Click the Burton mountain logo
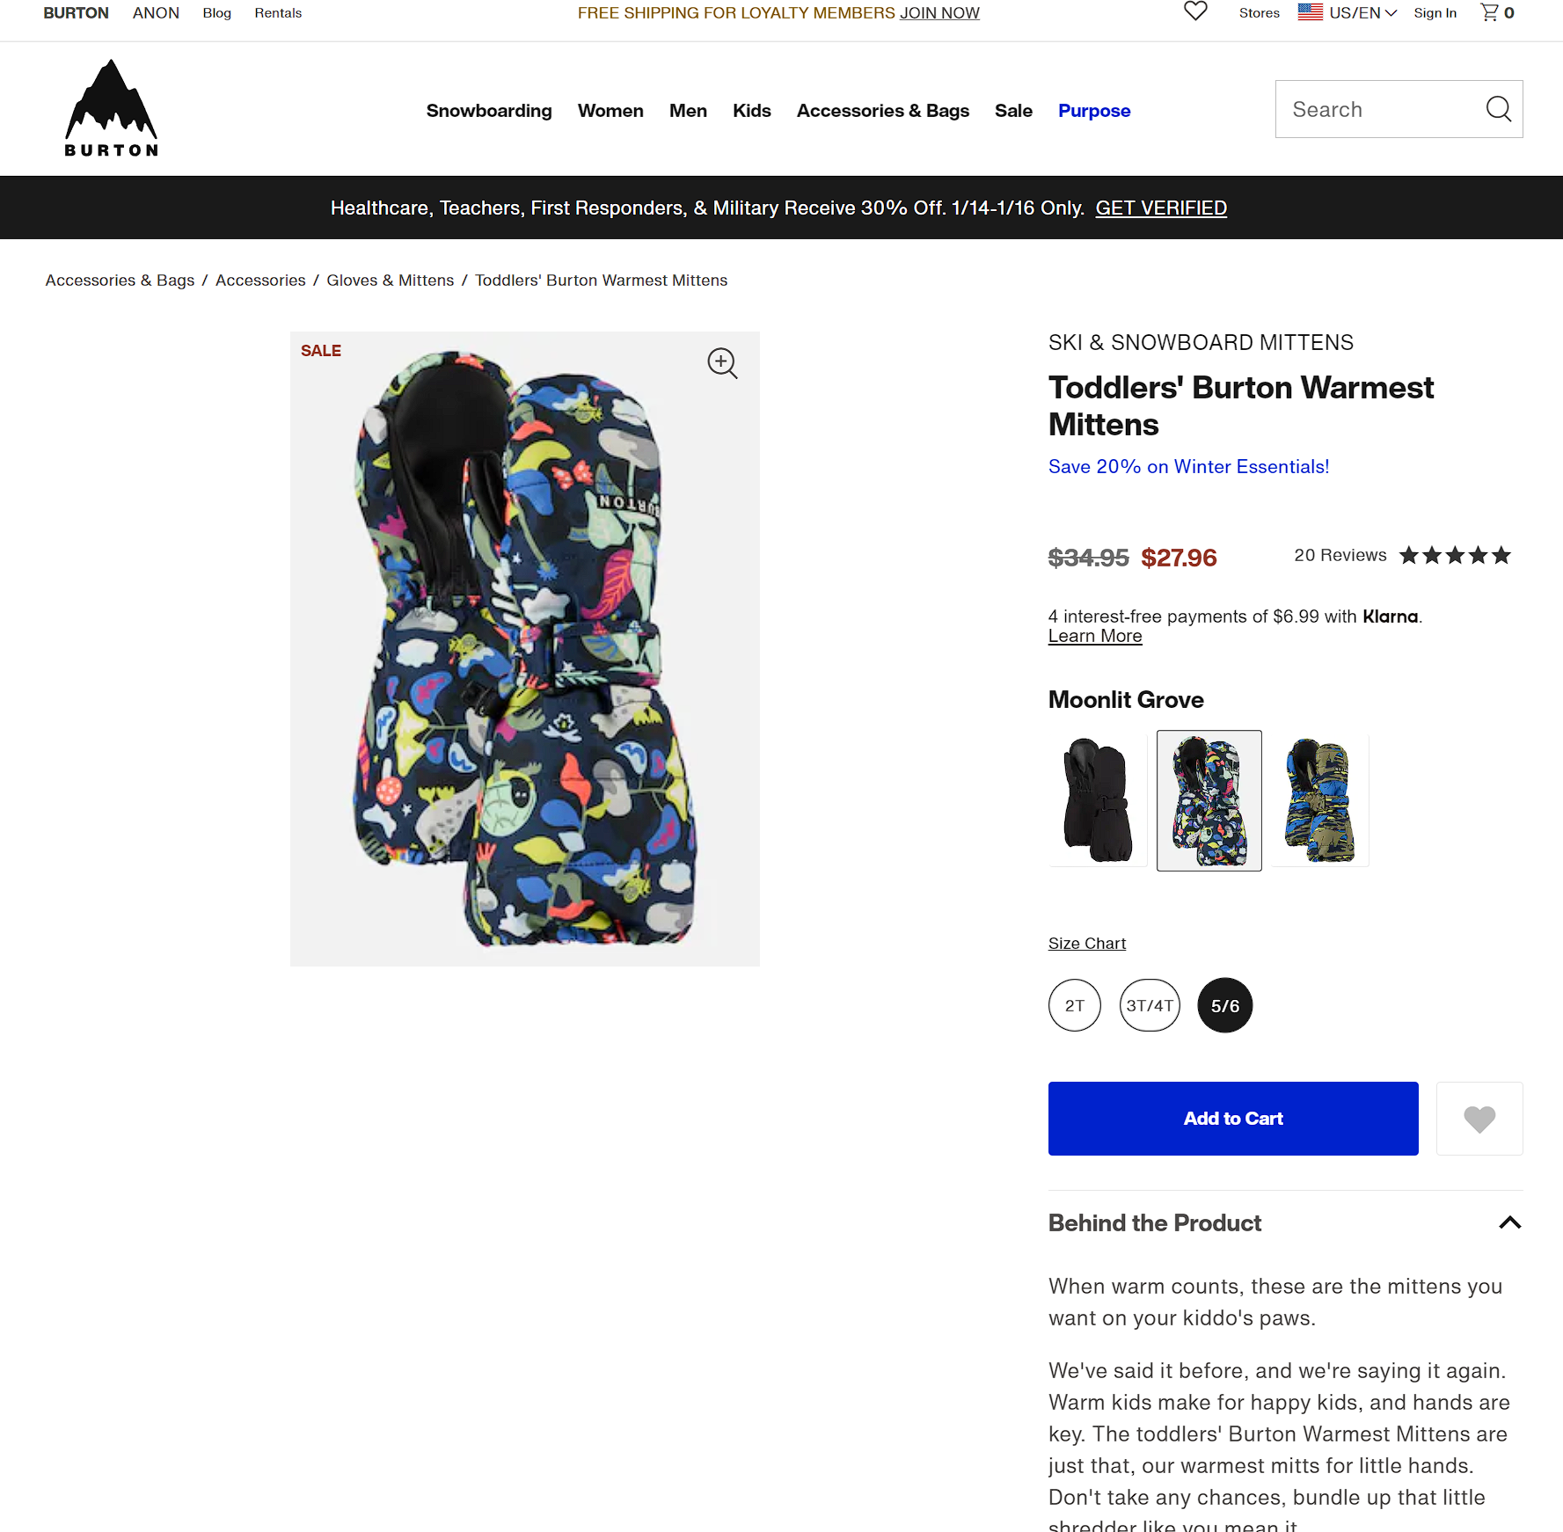Image resolution: width=1563 pixels, height=1532 pixels. click(x=112, y=108)
